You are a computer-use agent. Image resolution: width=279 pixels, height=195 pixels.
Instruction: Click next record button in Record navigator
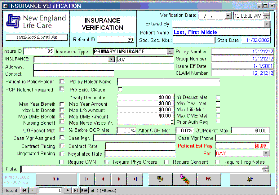[x=67, y=191]
